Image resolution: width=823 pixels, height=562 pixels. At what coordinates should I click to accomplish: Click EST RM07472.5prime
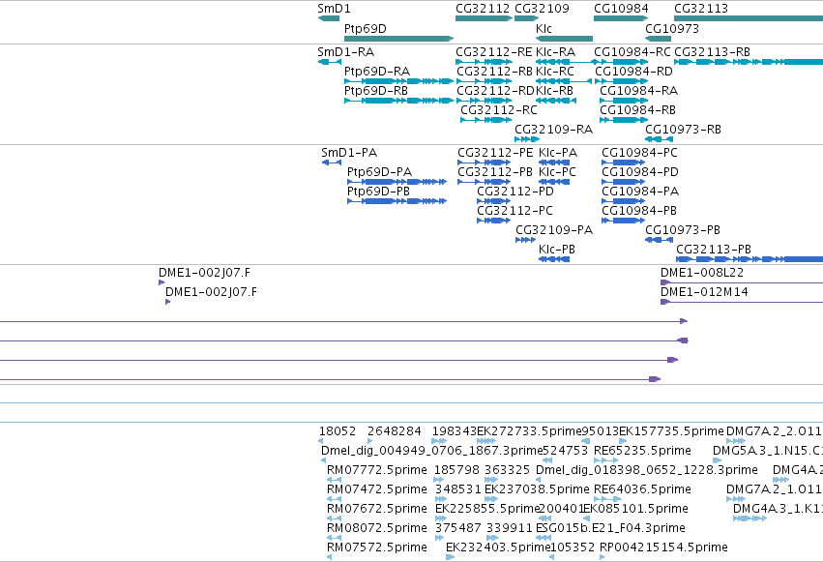334,499
